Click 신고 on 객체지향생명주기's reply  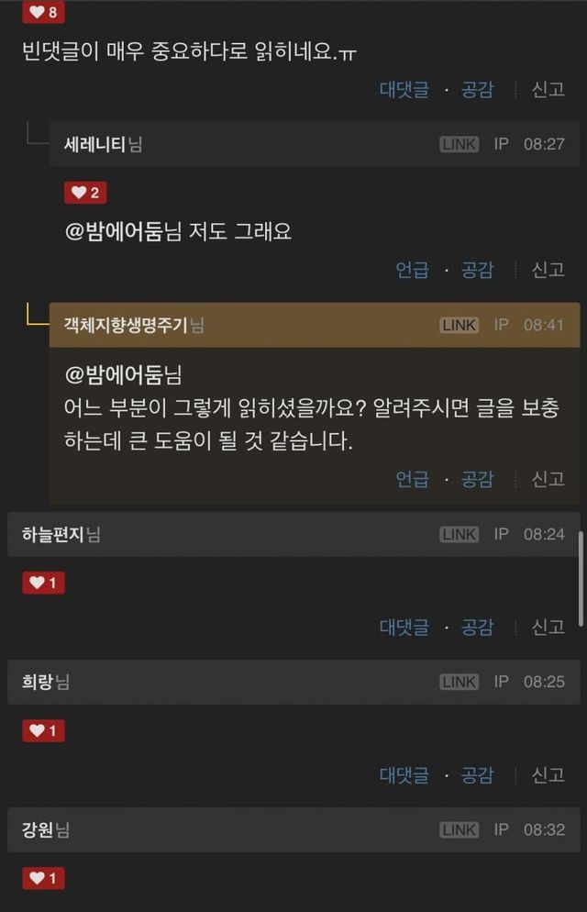click(548, 479)
